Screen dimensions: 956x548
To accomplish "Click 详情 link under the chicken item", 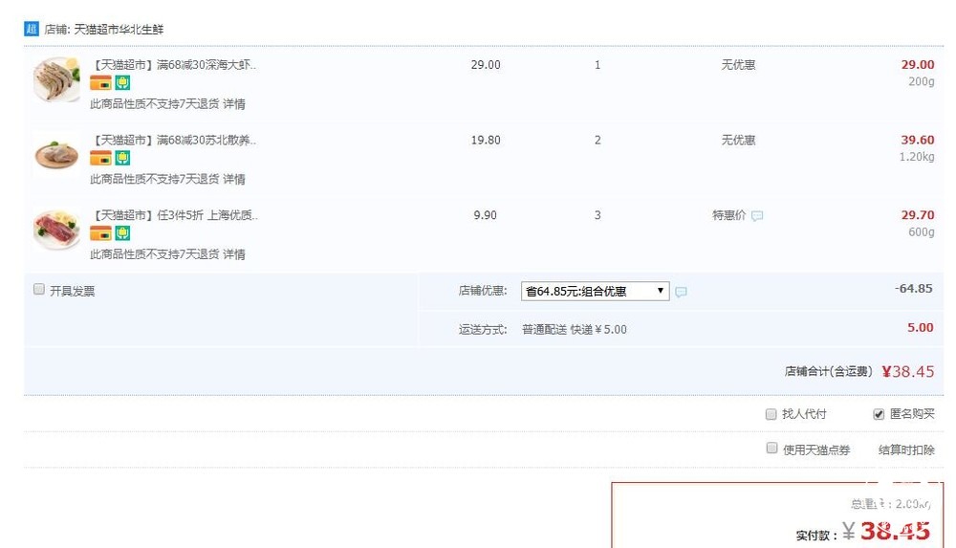I will point(234,179).
